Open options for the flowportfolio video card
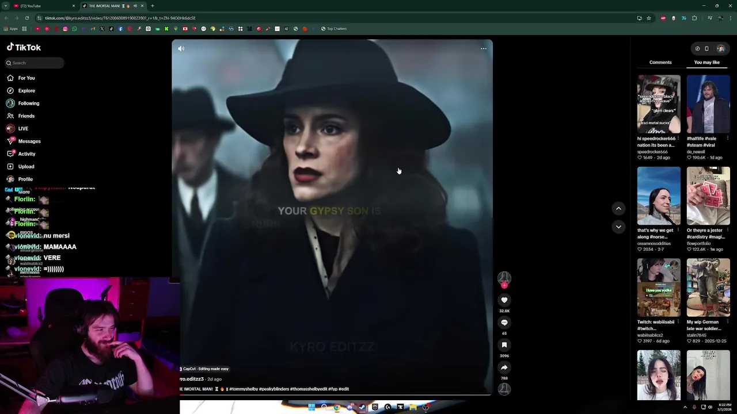 coord(728,230)
